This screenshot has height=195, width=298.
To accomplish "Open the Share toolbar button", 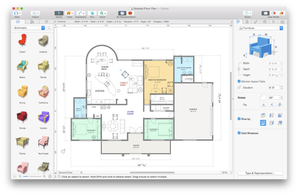I will click(247, 13).
